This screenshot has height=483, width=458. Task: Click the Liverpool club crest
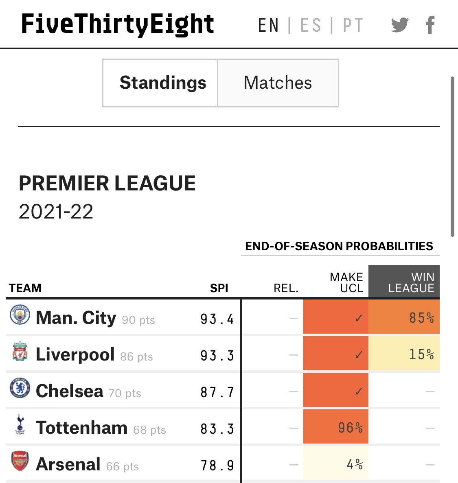(20, 352)
